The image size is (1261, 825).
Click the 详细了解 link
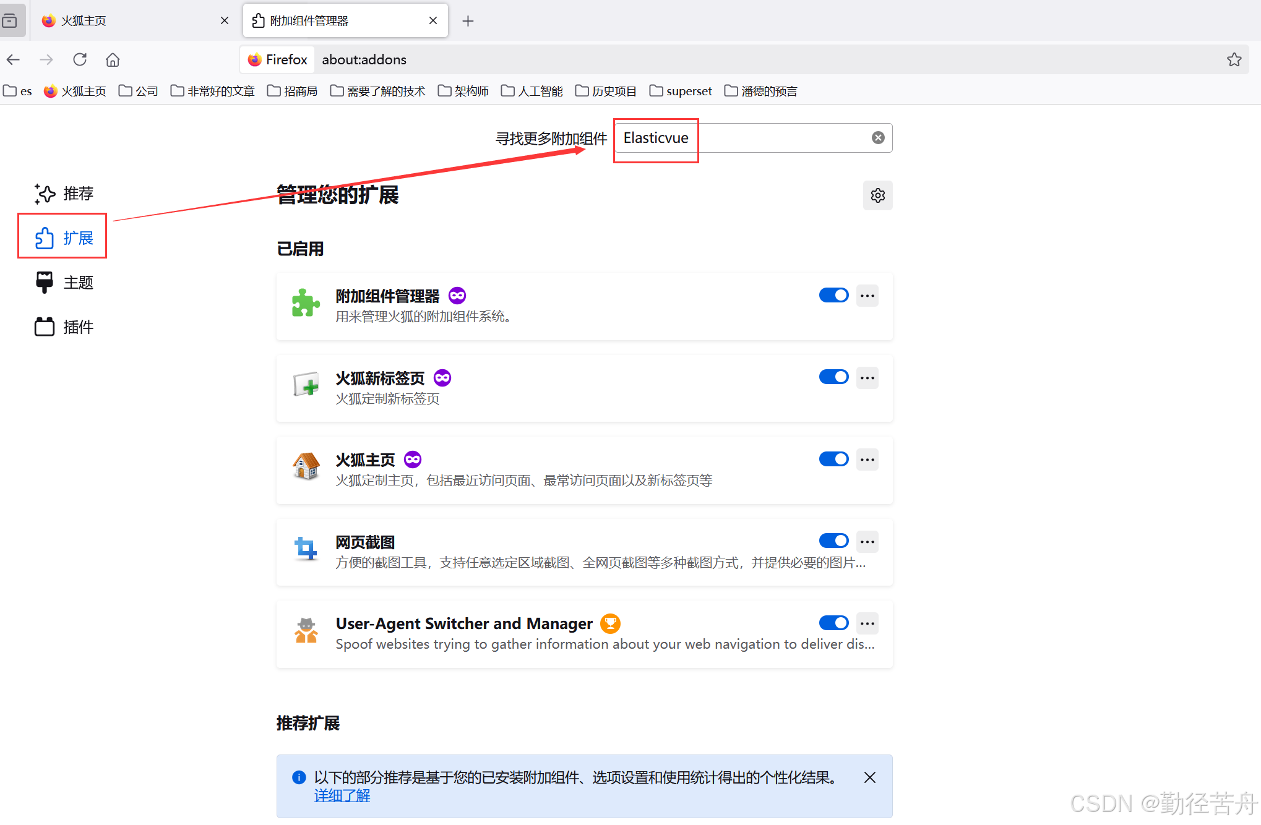coord(342,796)
